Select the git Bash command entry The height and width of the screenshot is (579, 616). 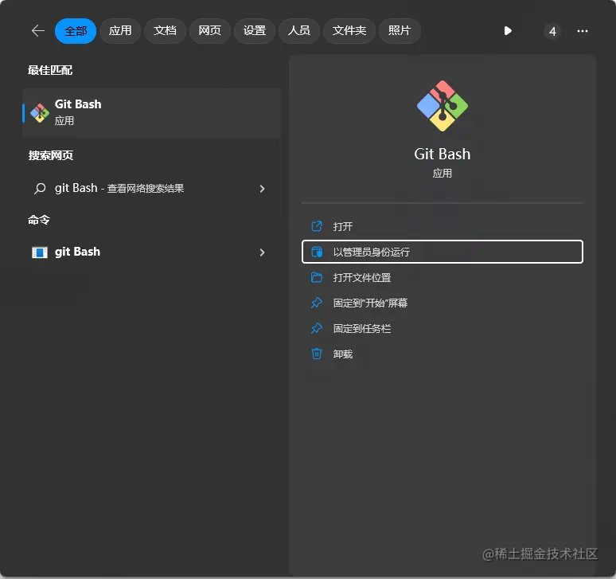click(x=152, y=252)
